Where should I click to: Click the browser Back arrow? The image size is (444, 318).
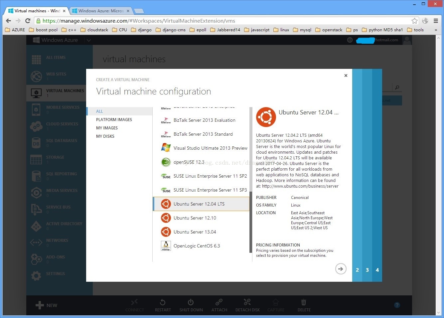click(9, 21)
